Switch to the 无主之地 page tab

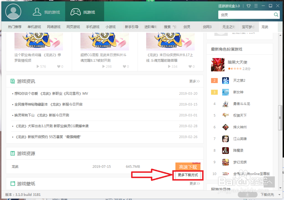click(x=229, y=27)
